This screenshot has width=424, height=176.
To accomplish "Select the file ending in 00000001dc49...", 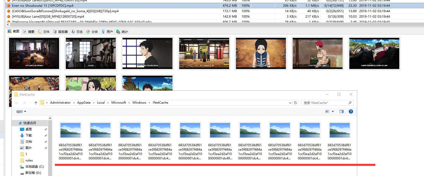I will pyautogui.click(x=220, y=141).
